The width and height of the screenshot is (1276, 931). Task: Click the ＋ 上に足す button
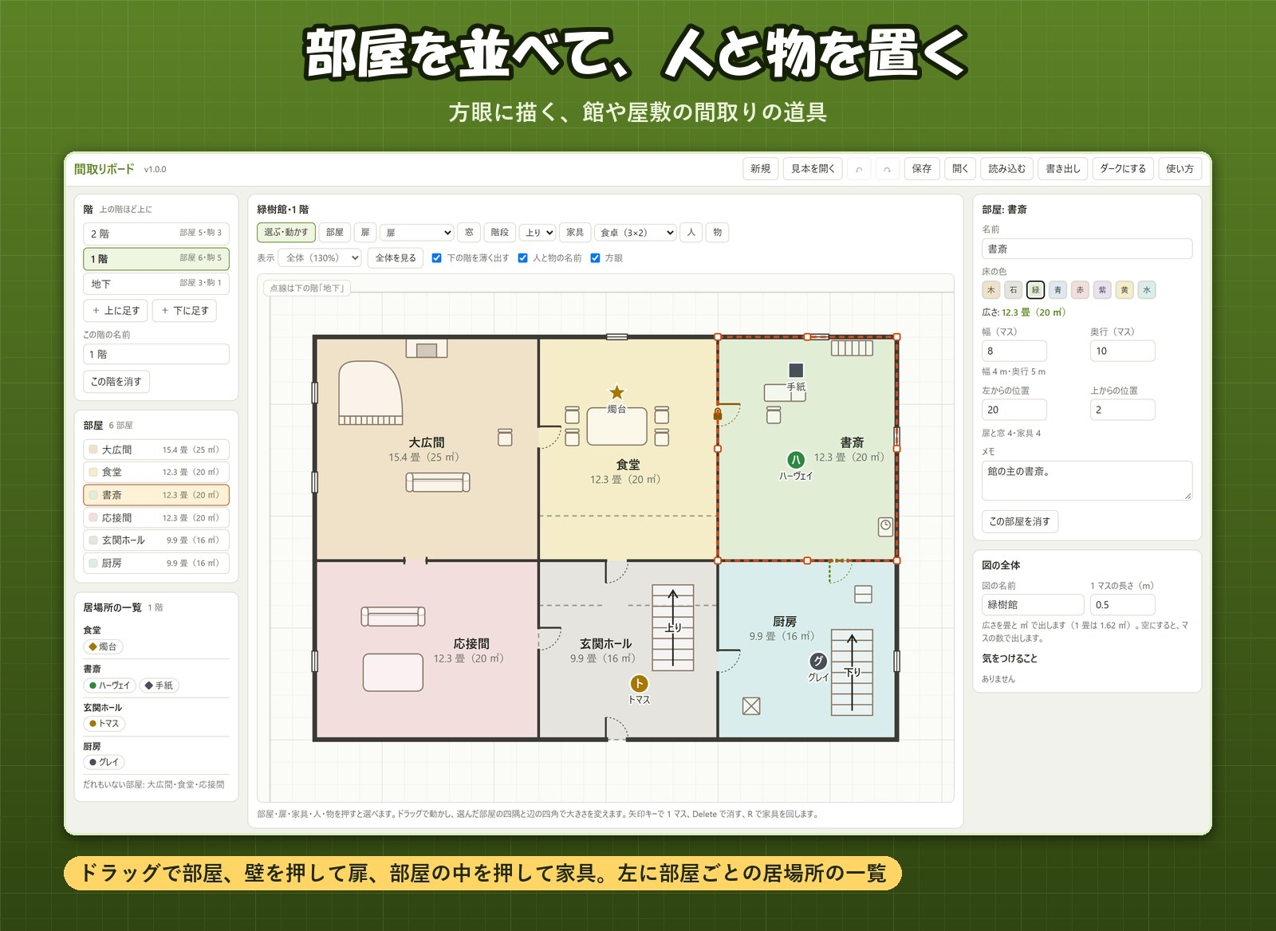[116, 311]
